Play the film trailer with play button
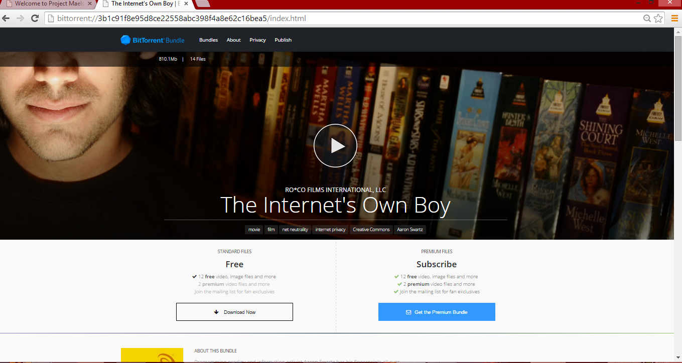The image size is (682, 363). coord(335,145)
